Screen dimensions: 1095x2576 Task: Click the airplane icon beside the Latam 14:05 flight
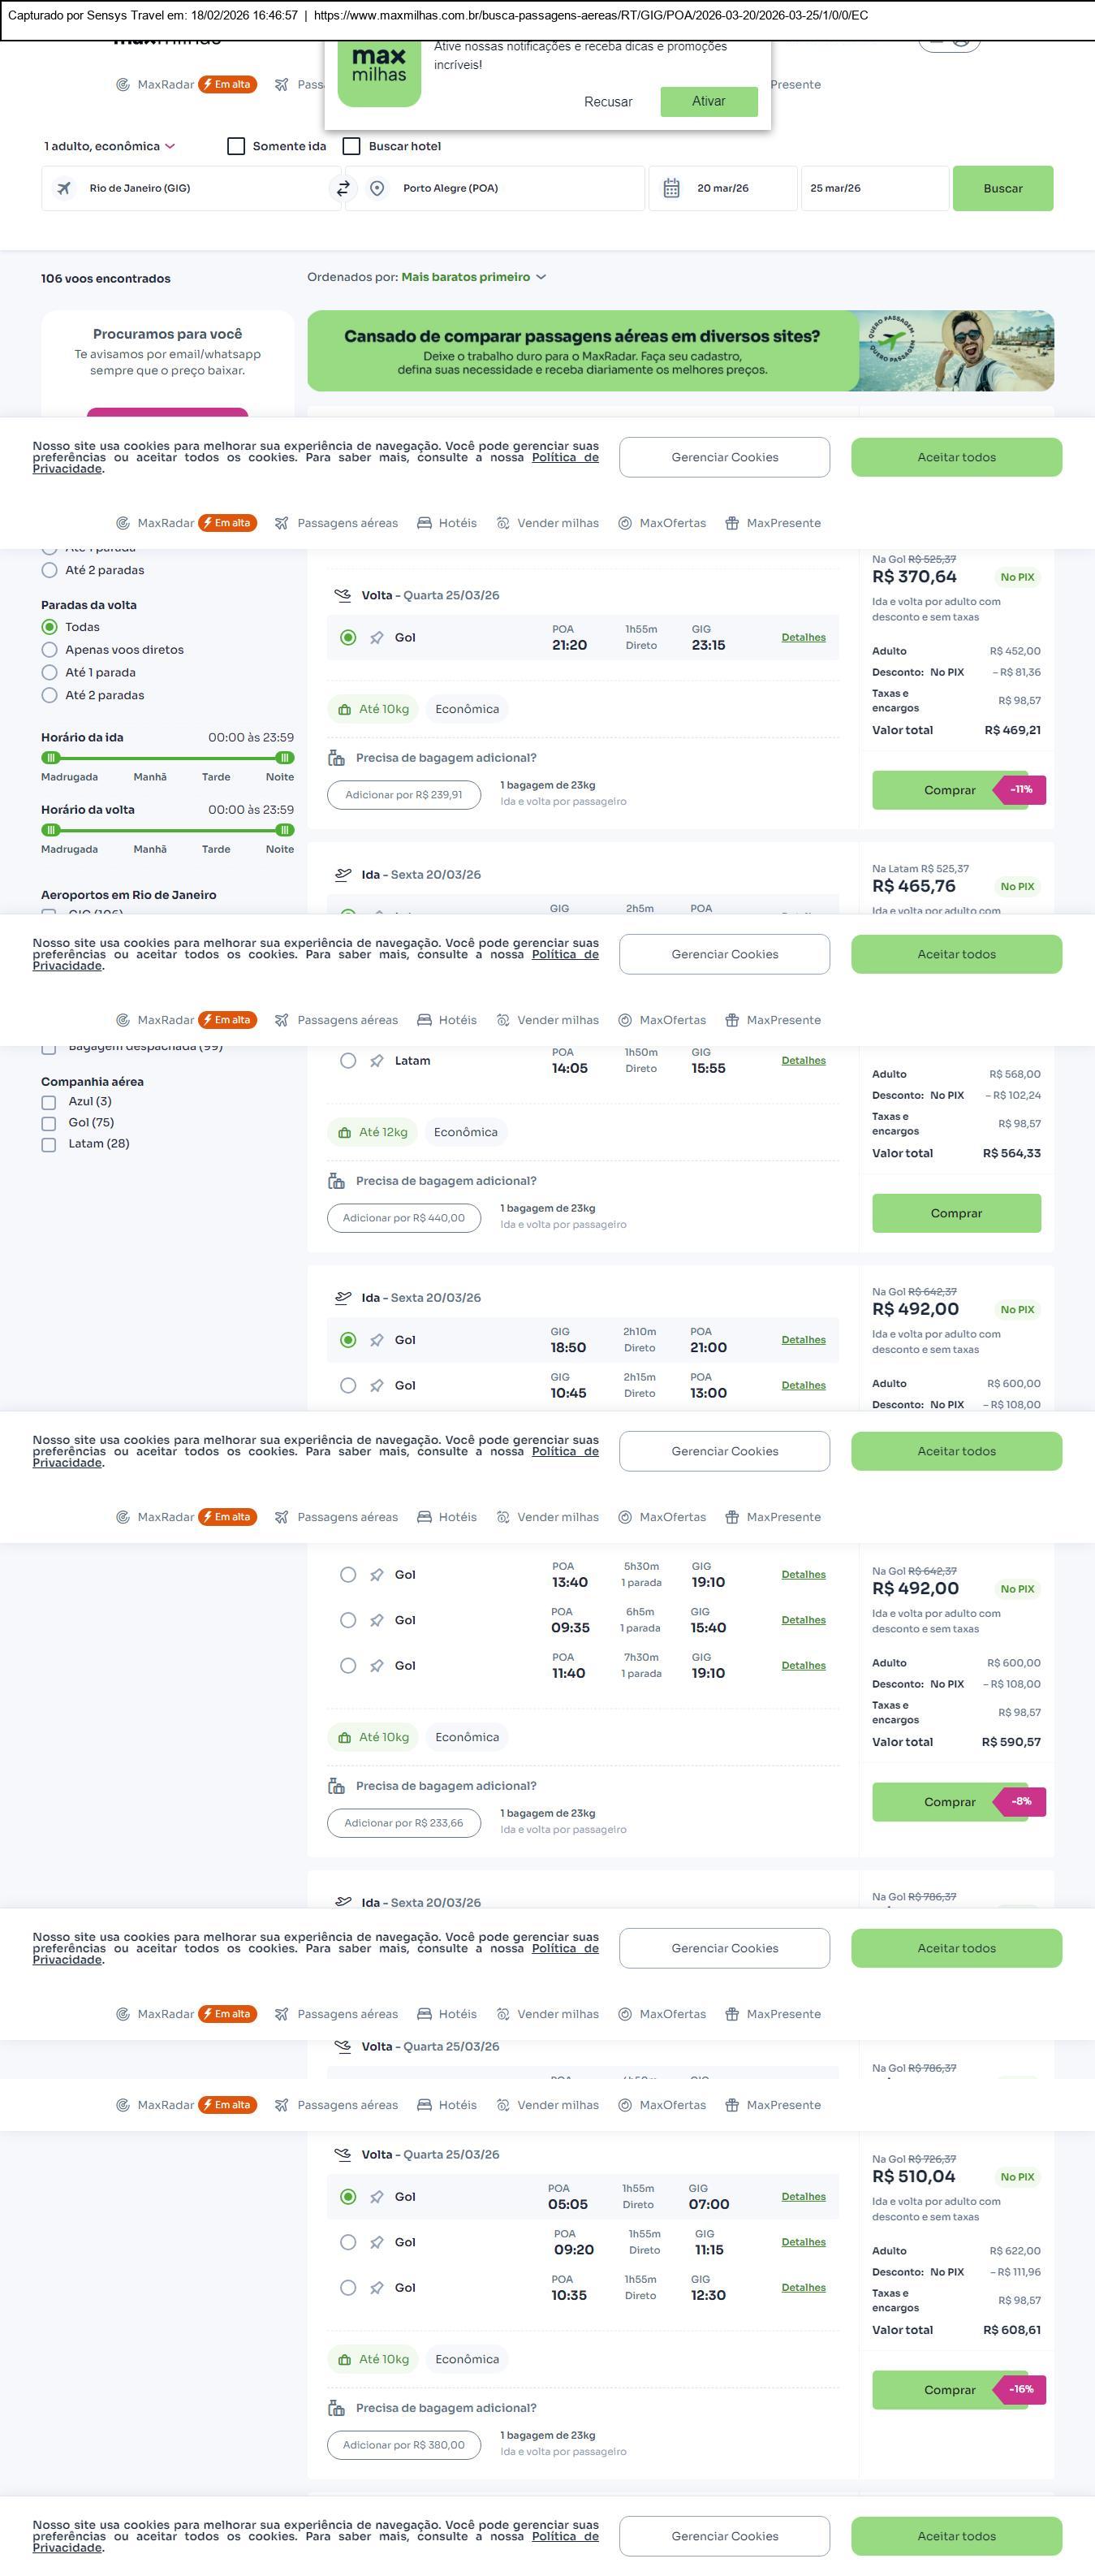pyautogui.click(x=377, y=1061)
